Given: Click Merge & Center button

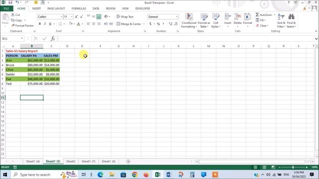Looking at the screenshot, I should tap(129, 24).
